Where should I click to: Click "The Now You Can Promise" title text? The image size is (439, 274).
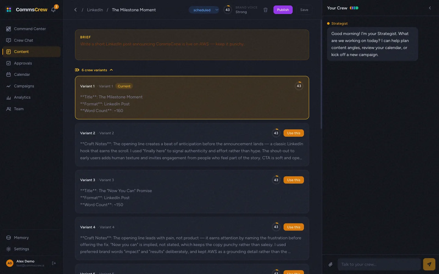point(125,191)
